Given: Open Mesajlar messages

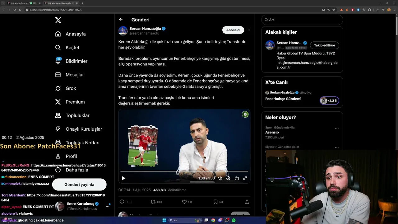Looking at the screenshot, I should pos(69,75).
